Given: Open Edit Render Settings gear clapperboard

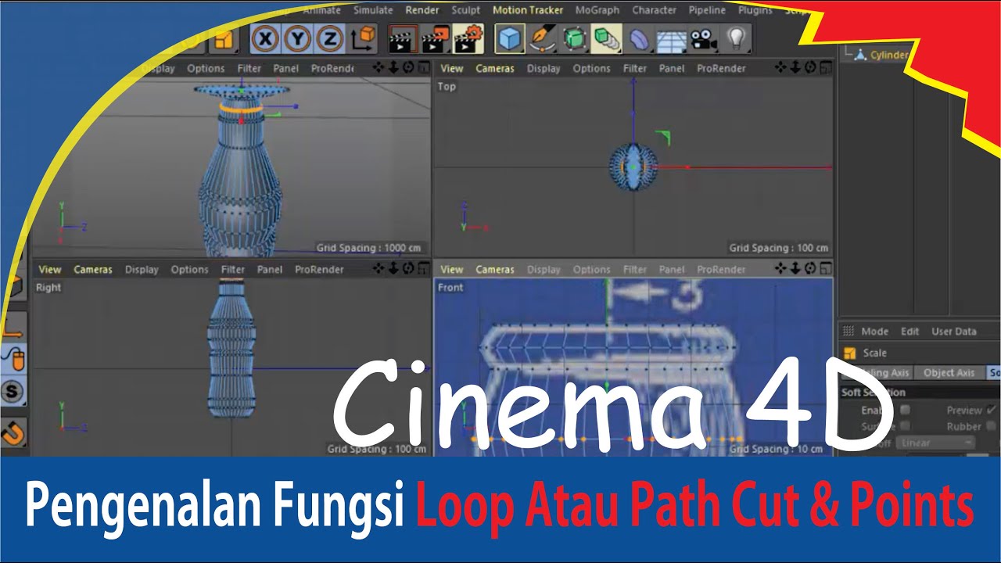Looking at the screenshot, I should (468, 38).
